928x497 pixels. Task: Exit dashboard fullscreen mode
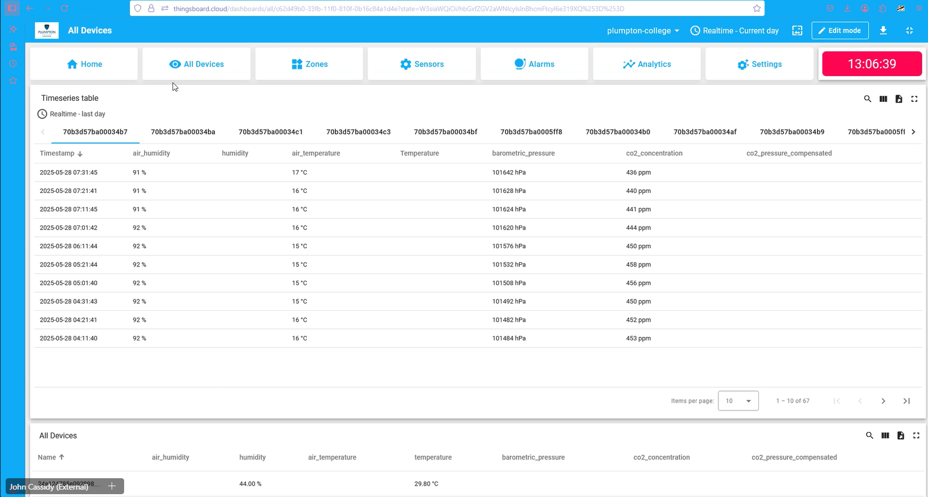[909, 31]
